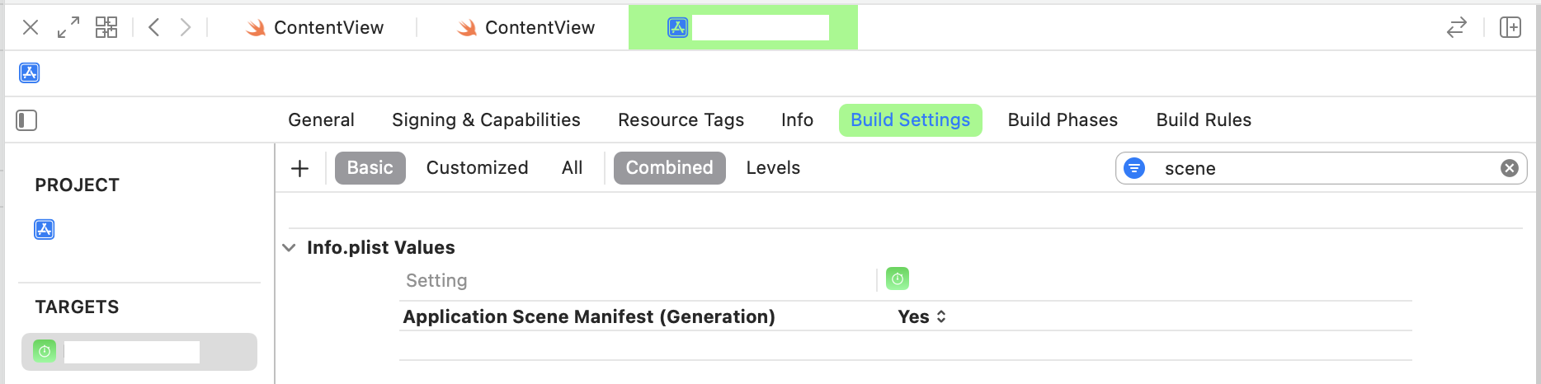The width and height of the screenshot is (1541, 384).
Task: Expand the editor to full size
Action: pyautogui.click(x=68, y=27)
